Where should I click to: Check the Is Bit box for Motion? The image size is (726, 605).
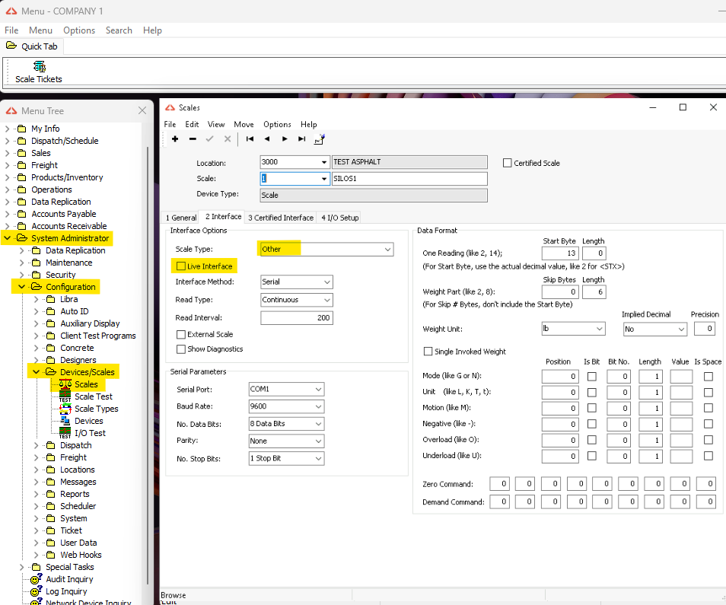592,408
